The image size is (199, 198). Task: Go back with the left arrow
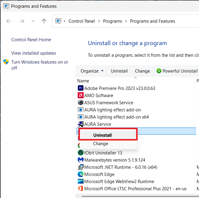pyautogui.click(x=9, y=21)
